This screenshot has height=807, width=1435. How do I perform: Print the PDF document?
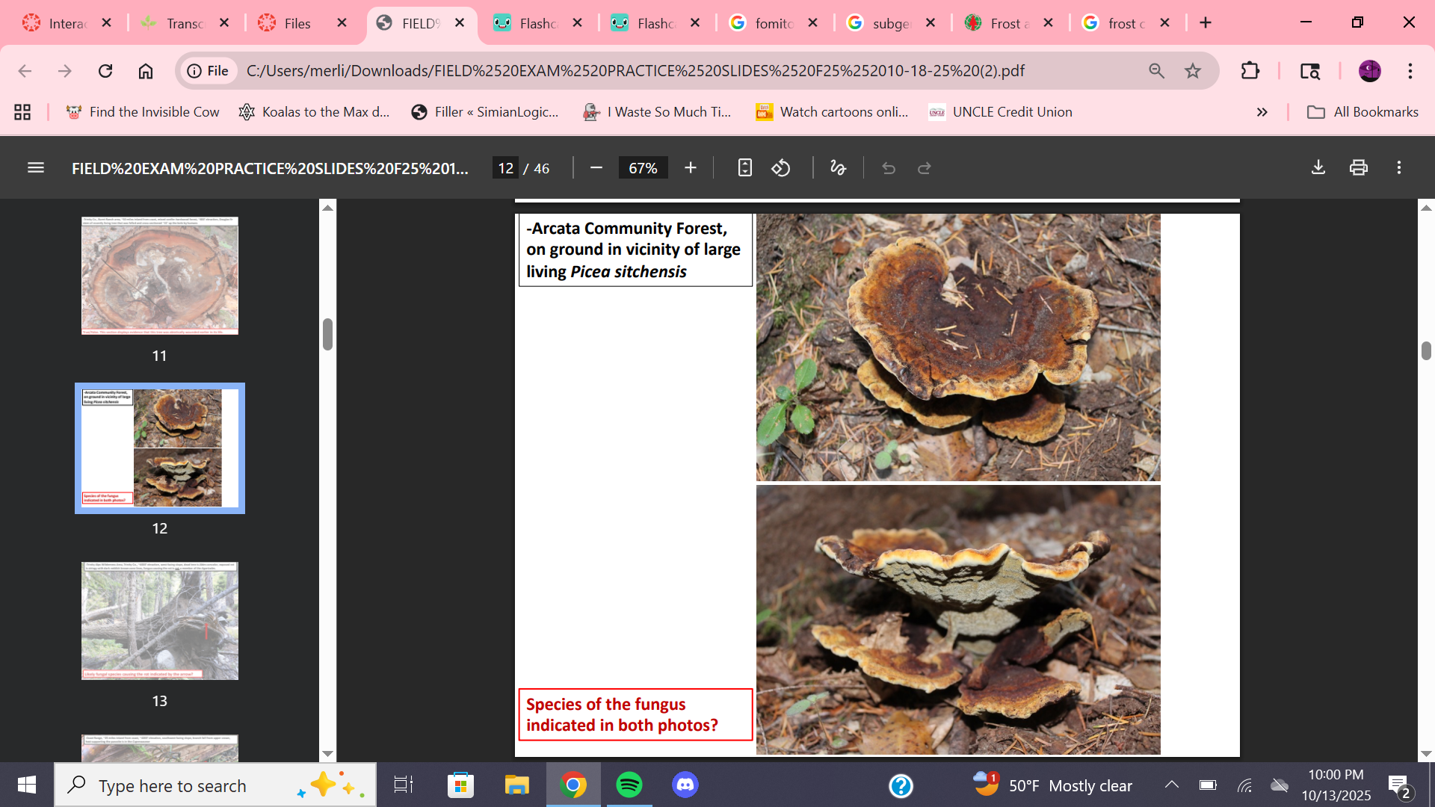(x=1359, y=168)
